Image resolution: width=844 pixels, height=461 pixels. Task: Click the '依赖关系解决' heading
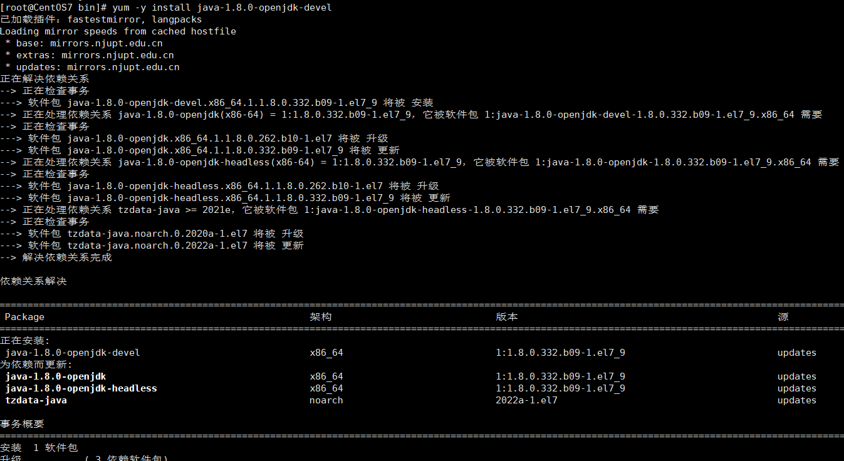pos(33,281)
